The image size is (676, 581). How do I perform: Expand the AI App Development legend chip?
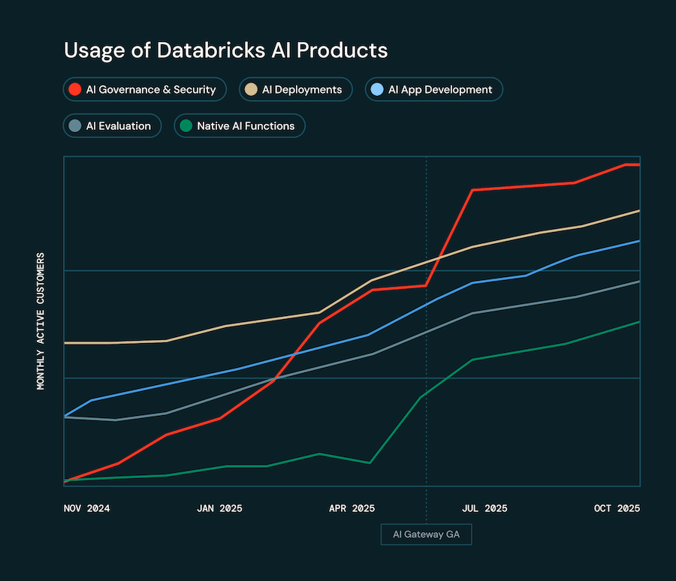[433, 89]
